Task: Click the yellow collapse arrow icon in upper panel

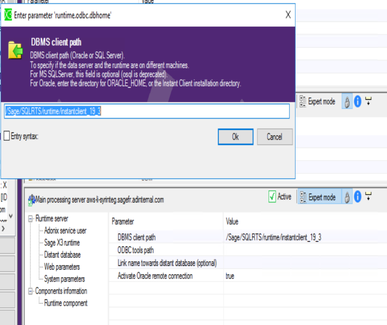Action: pos(368,101)
